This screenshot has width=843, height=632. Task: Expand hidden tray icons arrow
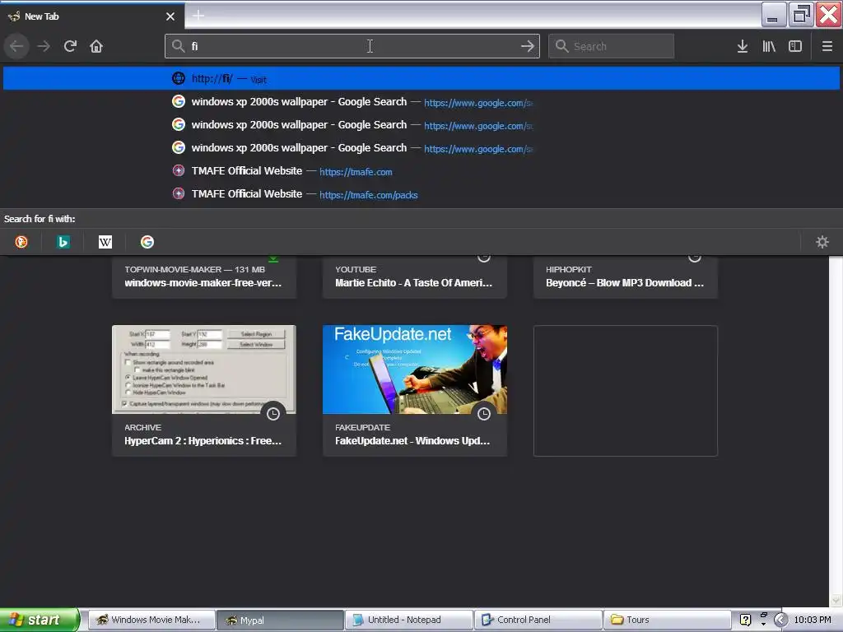coord(780,620)
